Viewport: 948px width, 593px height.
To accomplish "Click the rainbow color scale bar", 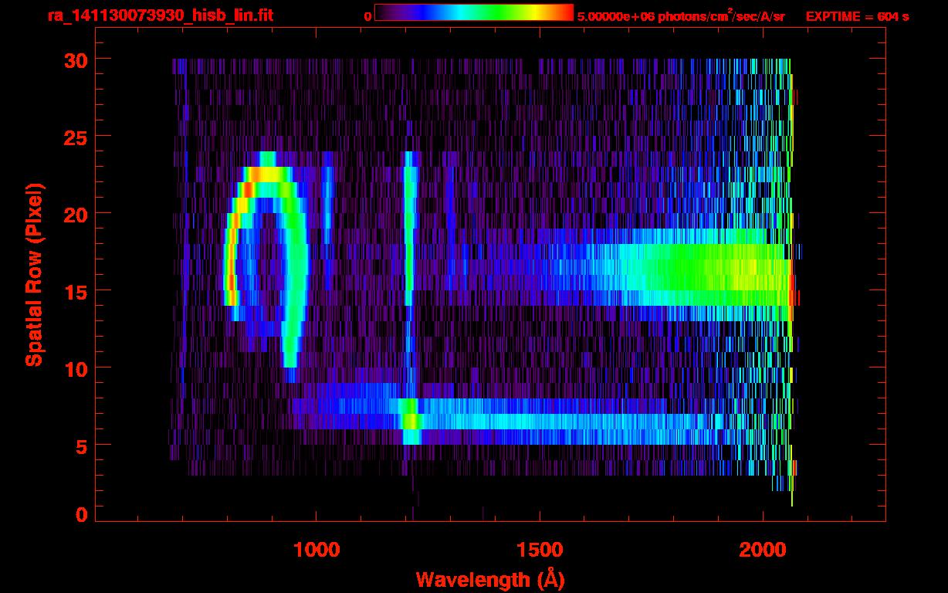I will click(x=474, y=13).
